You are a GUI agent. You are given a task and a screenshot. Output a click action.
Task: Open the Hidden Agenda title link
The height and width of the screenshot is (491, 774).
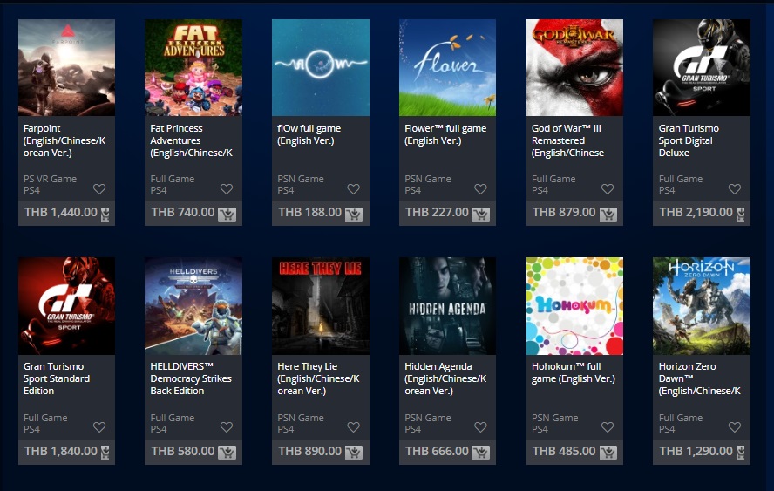(x=445, y=378)
